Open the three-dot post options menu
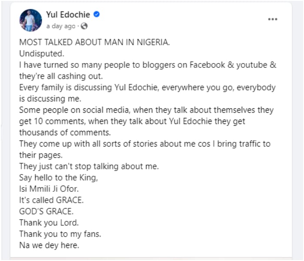 coord(273,20)
